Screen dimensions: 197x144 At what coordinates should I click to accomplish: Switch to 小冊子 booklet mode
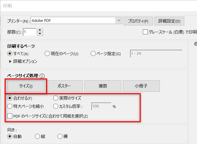click(141, 86)
